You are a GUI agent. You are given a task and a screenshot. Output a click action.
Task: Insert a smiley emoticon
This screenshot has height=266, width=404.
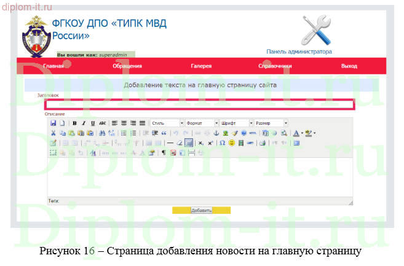tap(232, 143)
